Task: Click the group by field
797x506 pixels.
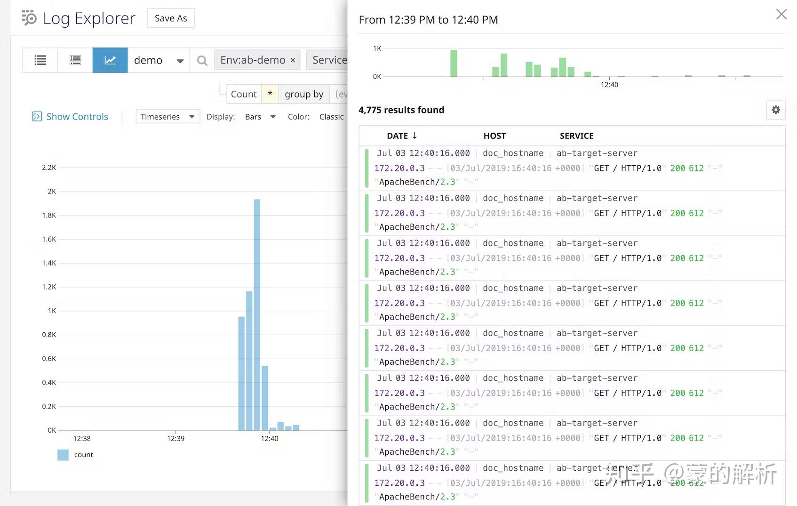Action: point(304,94)
